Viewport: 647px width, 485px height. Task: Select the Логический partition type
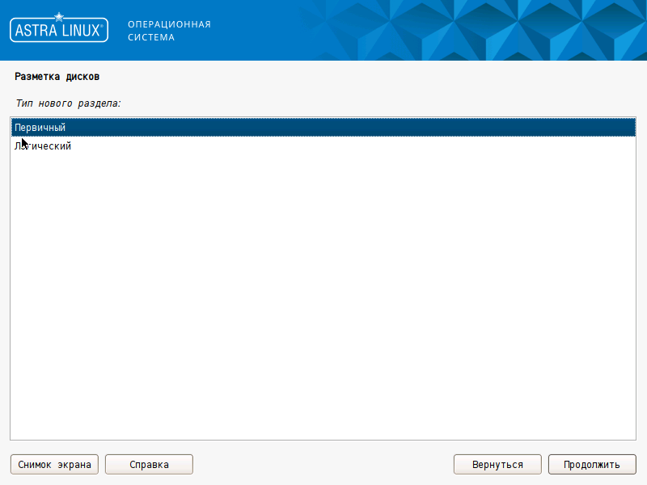click(x=44, y=146)
